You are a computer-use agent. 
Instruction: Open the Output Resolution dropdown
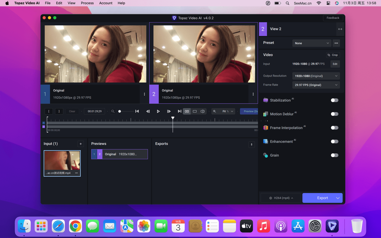click(316, 76)
